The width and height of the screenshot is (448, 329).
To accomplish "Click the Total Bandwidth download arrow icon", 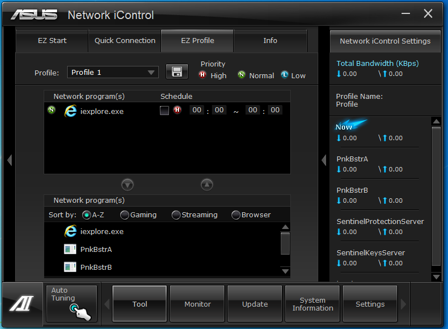I will (339, 74).
